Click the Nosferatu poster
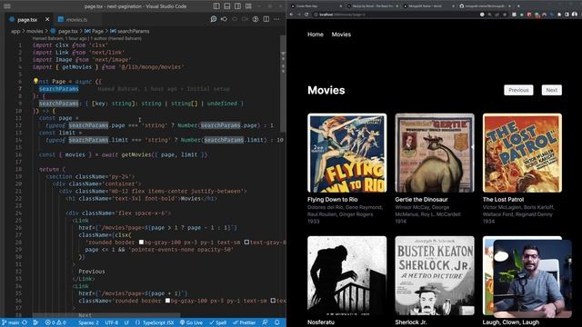Screen dimensions: 582x327 point(347,276)
